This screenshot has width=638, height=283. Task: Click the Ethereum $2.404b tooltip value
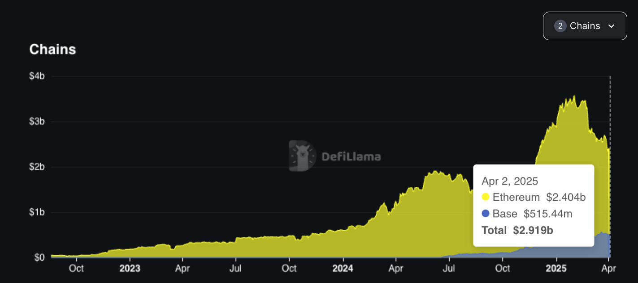click(566, 197)
